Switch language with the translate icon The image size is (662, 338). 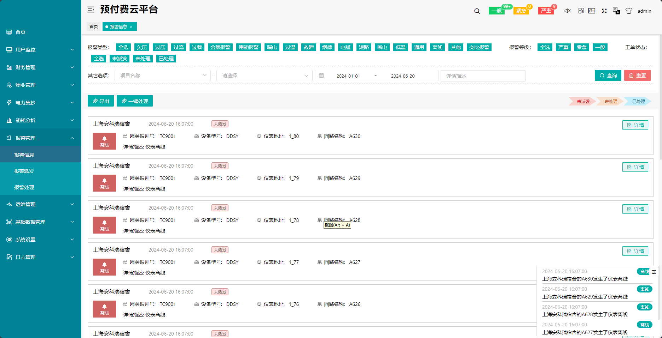(x=616, y=11)
